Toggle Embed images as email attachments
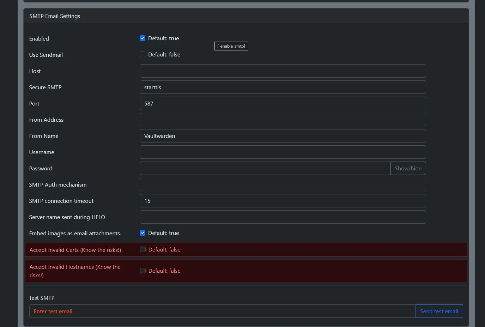This screenshot has height=327, width=485. (x=143, y=233)
